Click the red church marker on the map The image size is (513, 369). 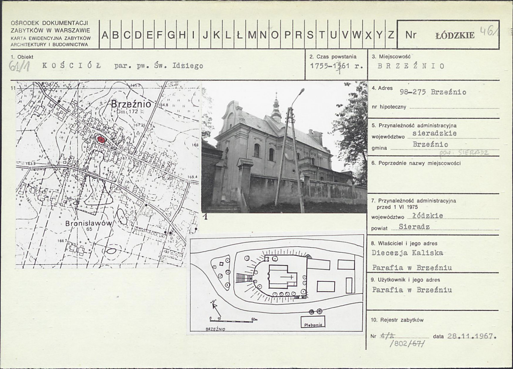[101, 139]
